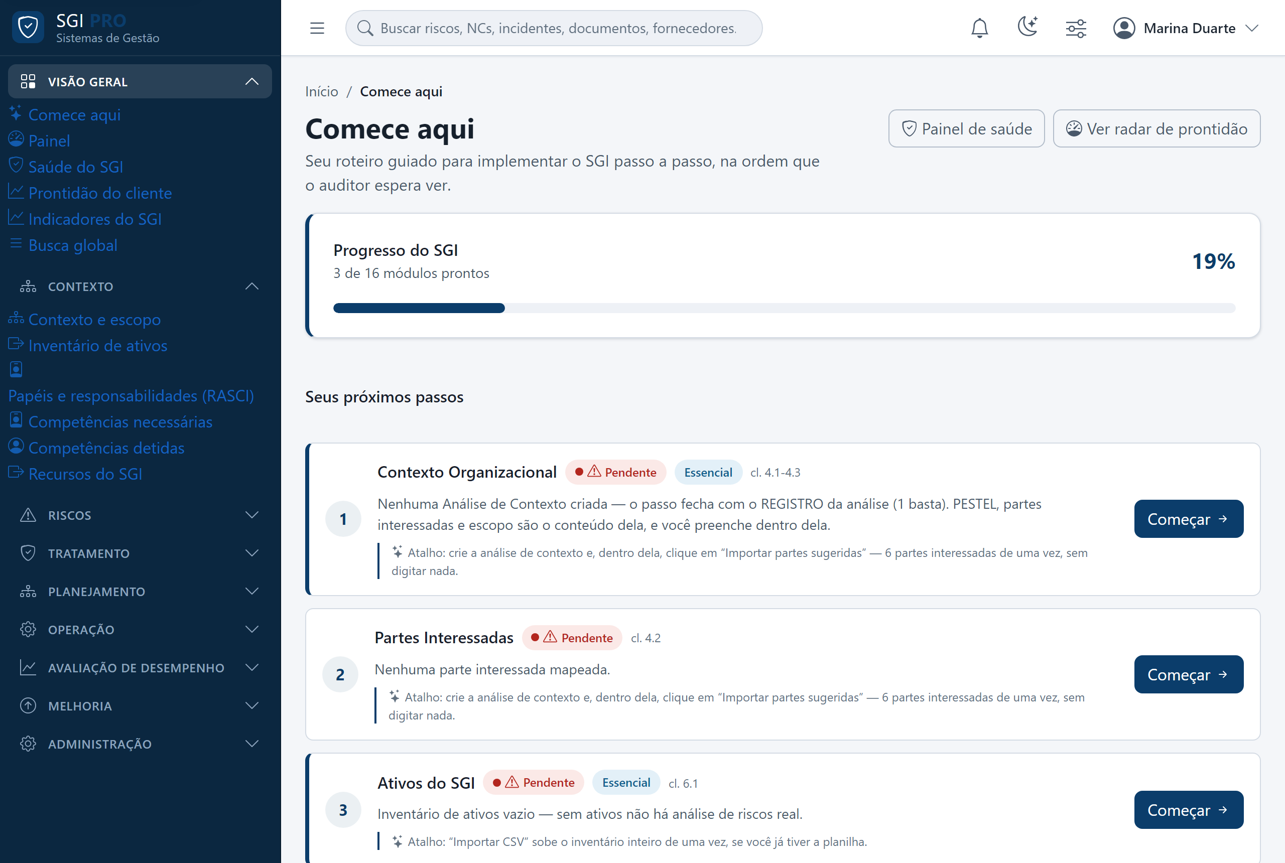Screen dimensions: 1285x863
Task: Click the Painel gauge icon in sidebar
Action: [x=16, y=139]
